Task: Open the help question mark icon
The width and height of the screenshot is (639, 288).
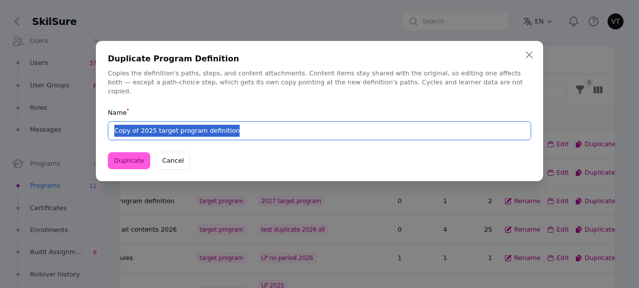Action: 594,21
